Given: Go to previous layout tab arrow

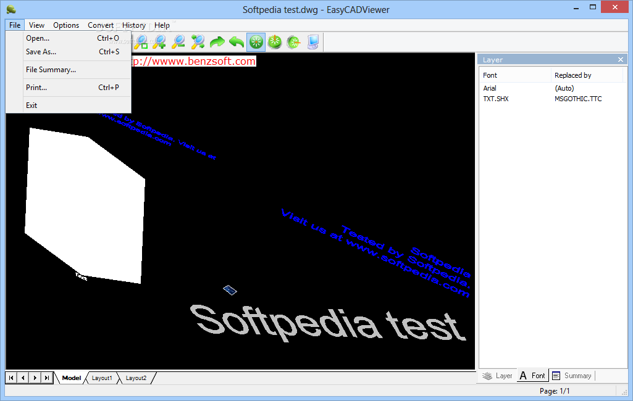Looking at the screenshot, I should [x=23, y=378].
